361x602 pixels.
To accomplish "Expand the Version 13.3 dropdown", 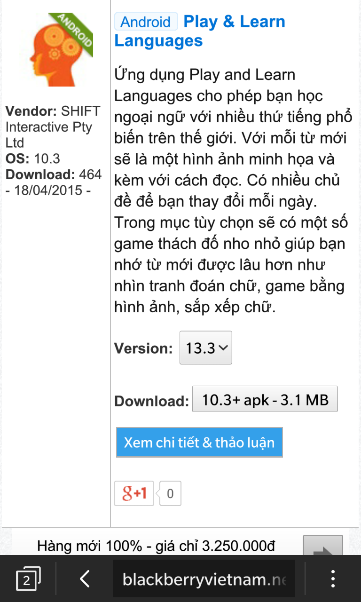I will [206, 348].
